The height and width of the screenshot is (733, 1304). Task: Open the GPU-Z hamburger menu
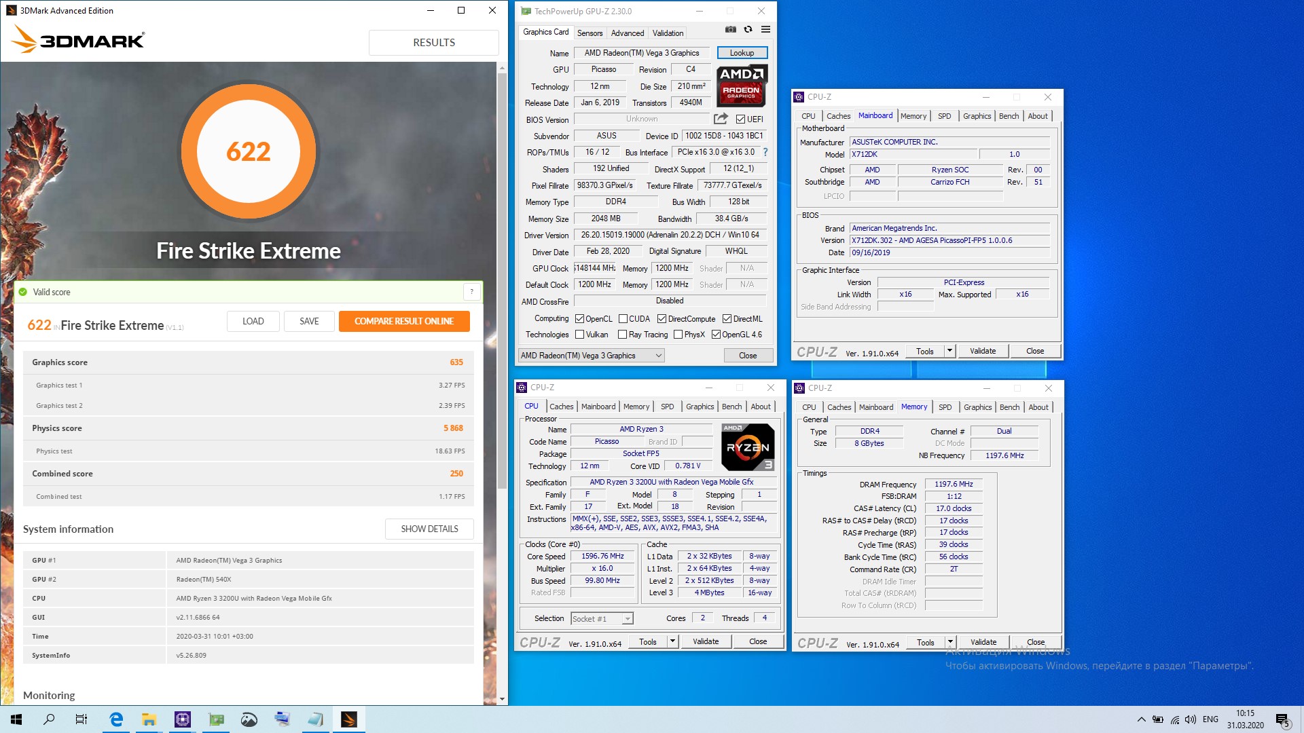[x=765, y=29]
